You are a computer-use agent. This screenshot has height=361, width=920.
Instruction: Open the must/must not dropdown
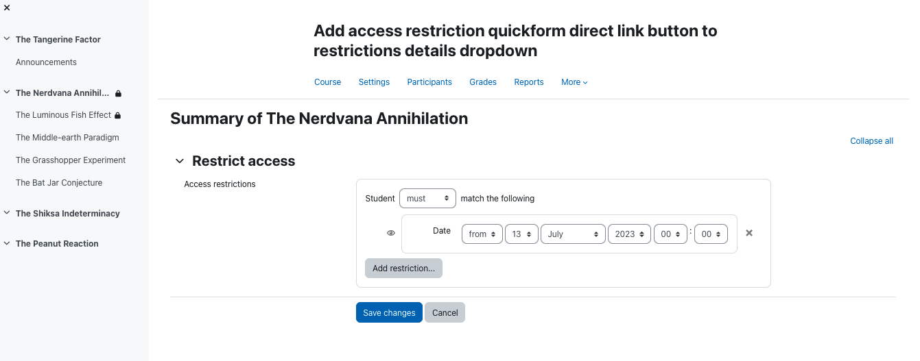(427, 198)
